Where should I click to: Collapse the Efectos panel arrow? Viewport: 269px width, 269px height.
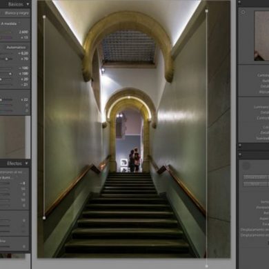(x=26, y=163)
